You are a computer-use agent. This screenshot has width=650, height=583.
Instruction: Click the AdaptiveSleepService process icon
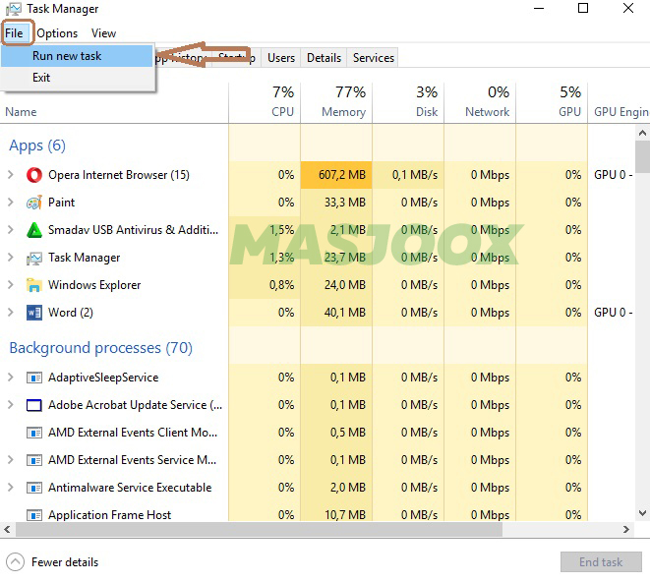34,378
